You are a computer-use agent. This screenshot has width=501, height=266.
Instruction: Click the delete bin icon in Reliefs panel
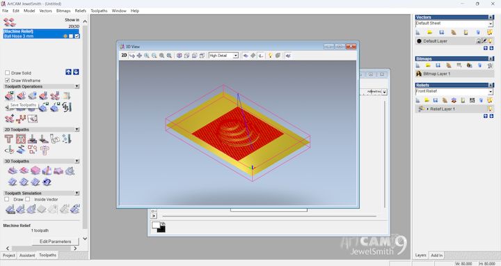[x=481, y=100]
